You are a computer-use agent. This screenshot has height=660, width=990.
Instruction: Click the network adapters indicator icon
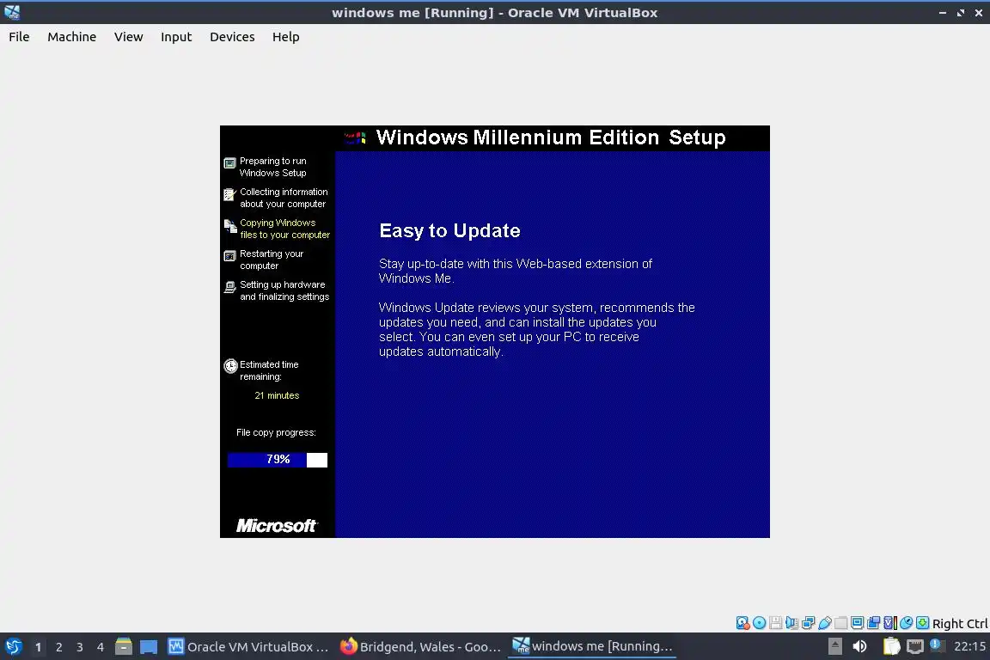[808, 623]
